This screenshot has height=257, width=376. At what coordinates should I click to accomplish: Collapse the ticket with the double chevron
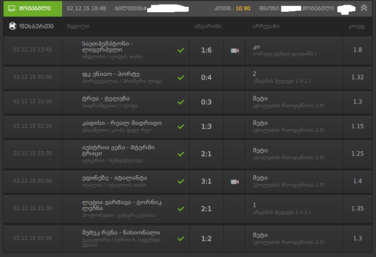click(x=364, y=8)
